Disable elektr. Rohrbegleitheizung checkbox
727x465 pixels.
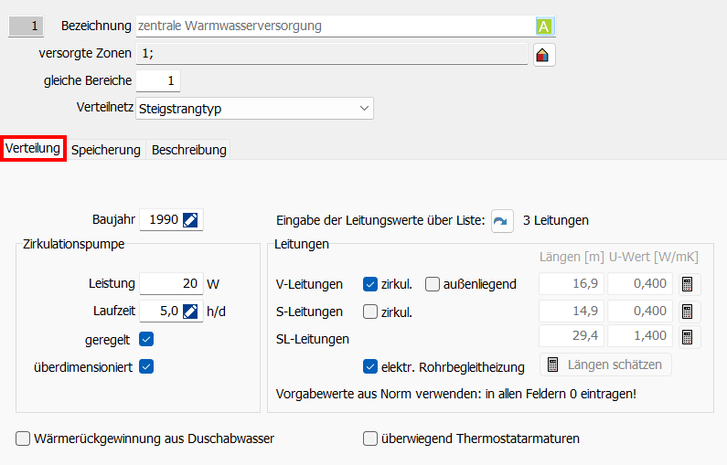[370, 366]
